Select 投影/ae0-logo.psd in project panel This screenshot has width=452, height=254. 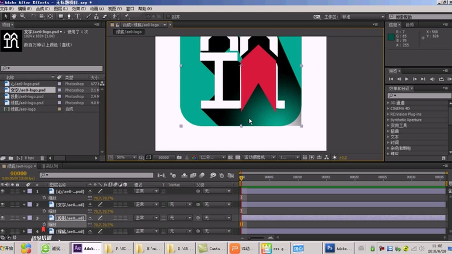[27, 96]
